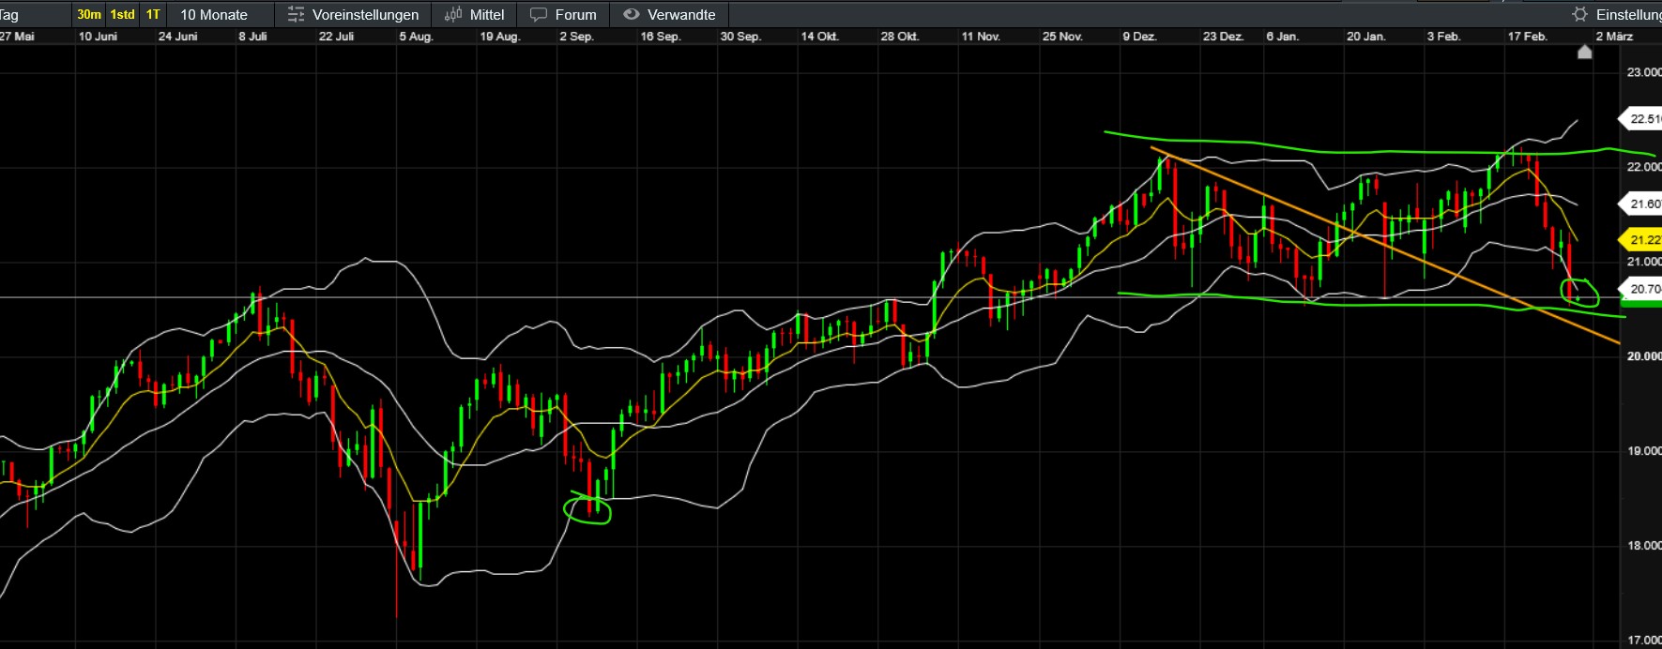Click the 20.000 price axis label
This screenshot has width=1662, height=649.
coord(1644,356)
